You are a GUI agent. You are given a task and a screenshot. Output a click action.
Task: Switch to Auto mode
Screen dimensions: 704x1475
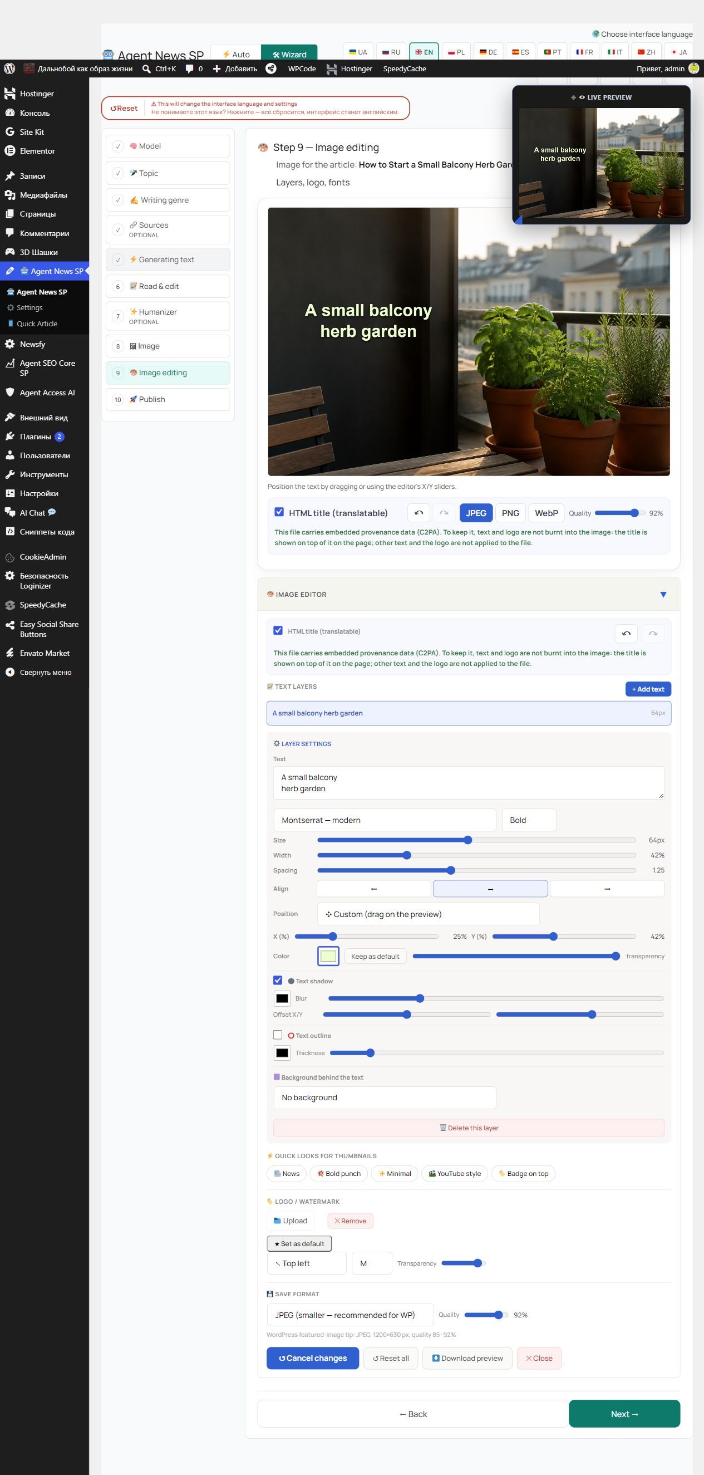coord(236,54)
